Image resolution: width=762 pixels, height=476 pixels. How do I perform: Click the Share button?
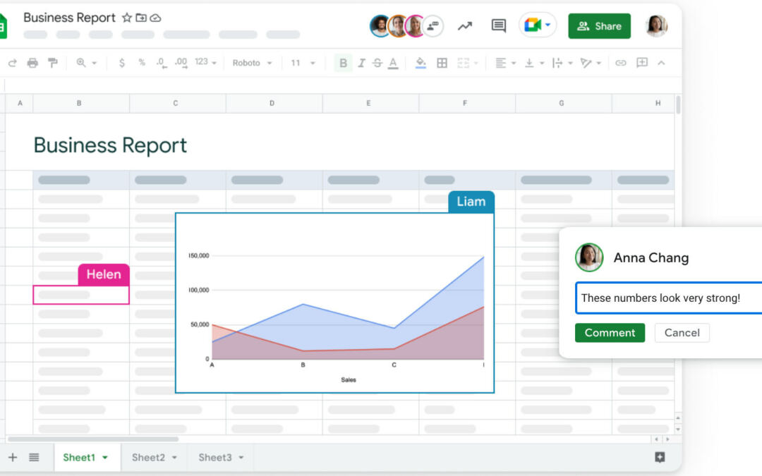[599, 26]
